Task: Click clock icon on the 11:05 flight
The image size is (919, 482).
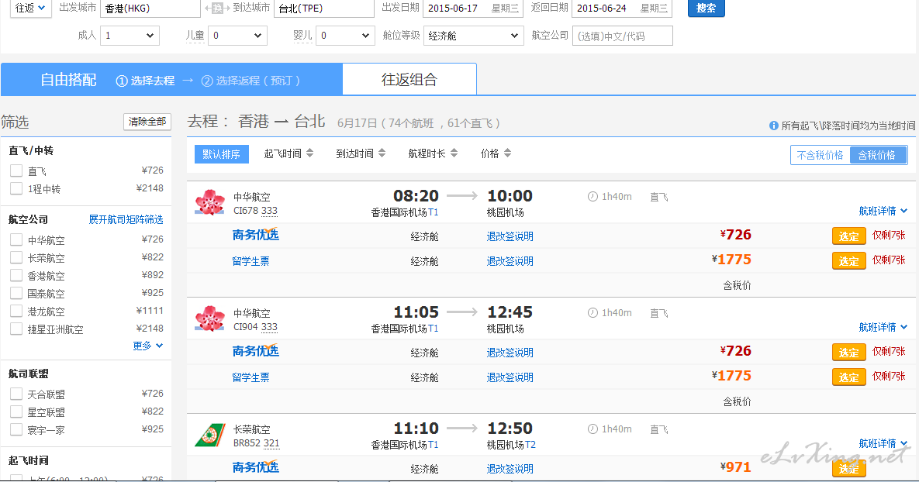Action: click(593, 313)
